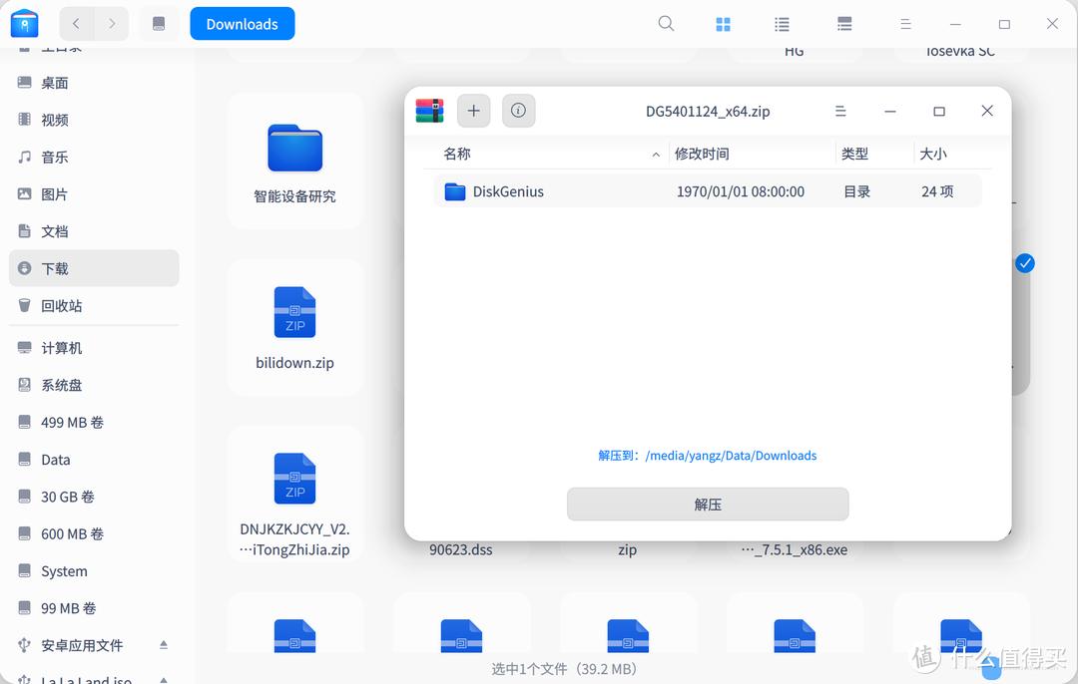Switch to list view mode
1078x684 pixels.
pos(782,23)
